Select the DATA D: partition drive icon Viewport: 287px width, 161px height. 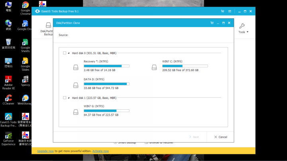pos(76,85)
